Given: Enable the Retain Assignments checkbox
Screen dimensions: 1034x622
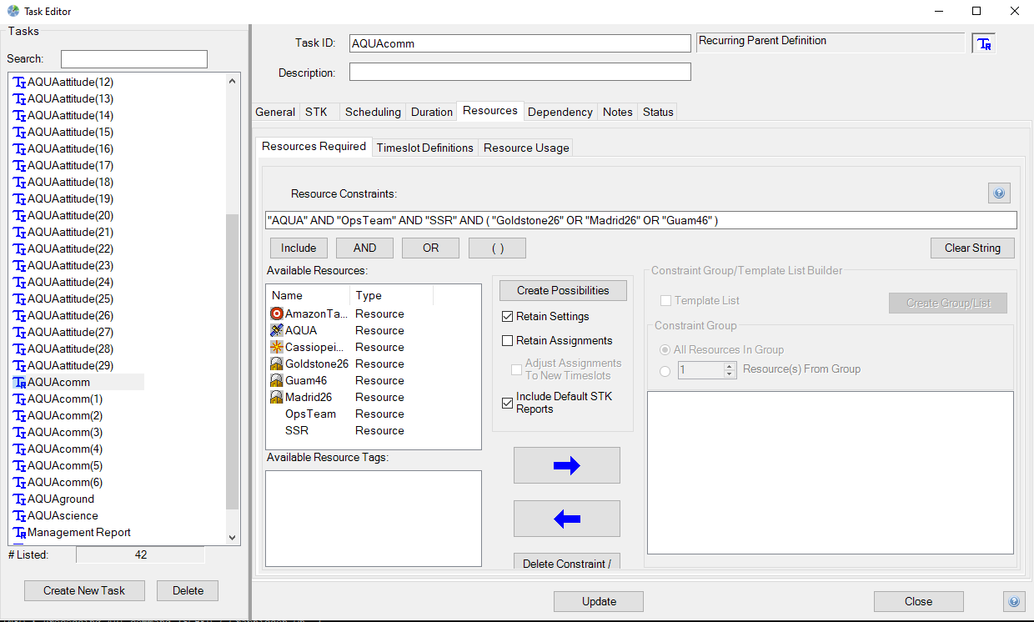Looking at the screenshot, I should 508,341.
